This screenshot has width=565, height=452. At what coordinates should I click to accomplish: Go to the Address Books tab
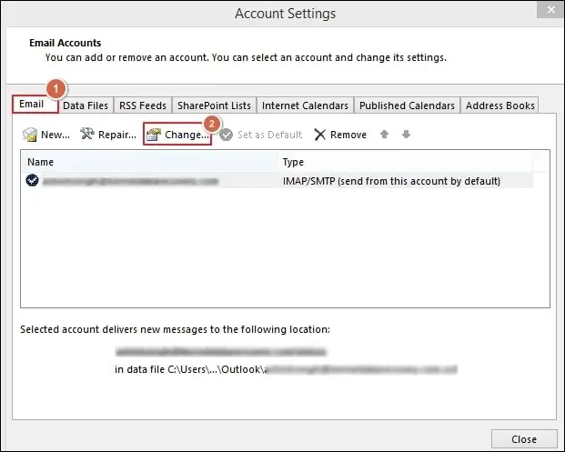[x=499, y=105]
